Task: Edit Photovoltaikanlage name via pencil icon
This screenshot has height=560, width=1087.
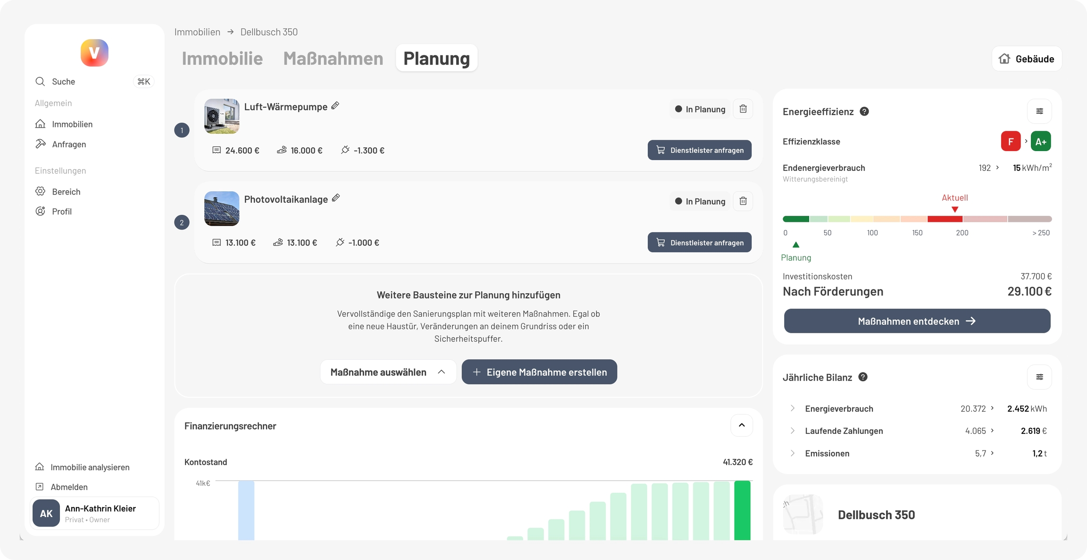Action: 336,198
